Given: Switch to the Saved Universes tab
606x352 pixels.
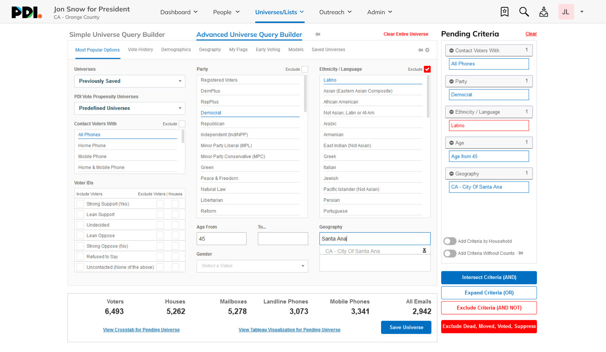Looking at the screenshot, I should (328, 50).
